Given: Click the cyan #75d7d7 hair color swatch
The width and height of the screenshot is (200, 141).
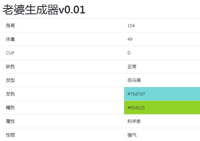Looking at the screenshot, I should click(x=162, y=94).
